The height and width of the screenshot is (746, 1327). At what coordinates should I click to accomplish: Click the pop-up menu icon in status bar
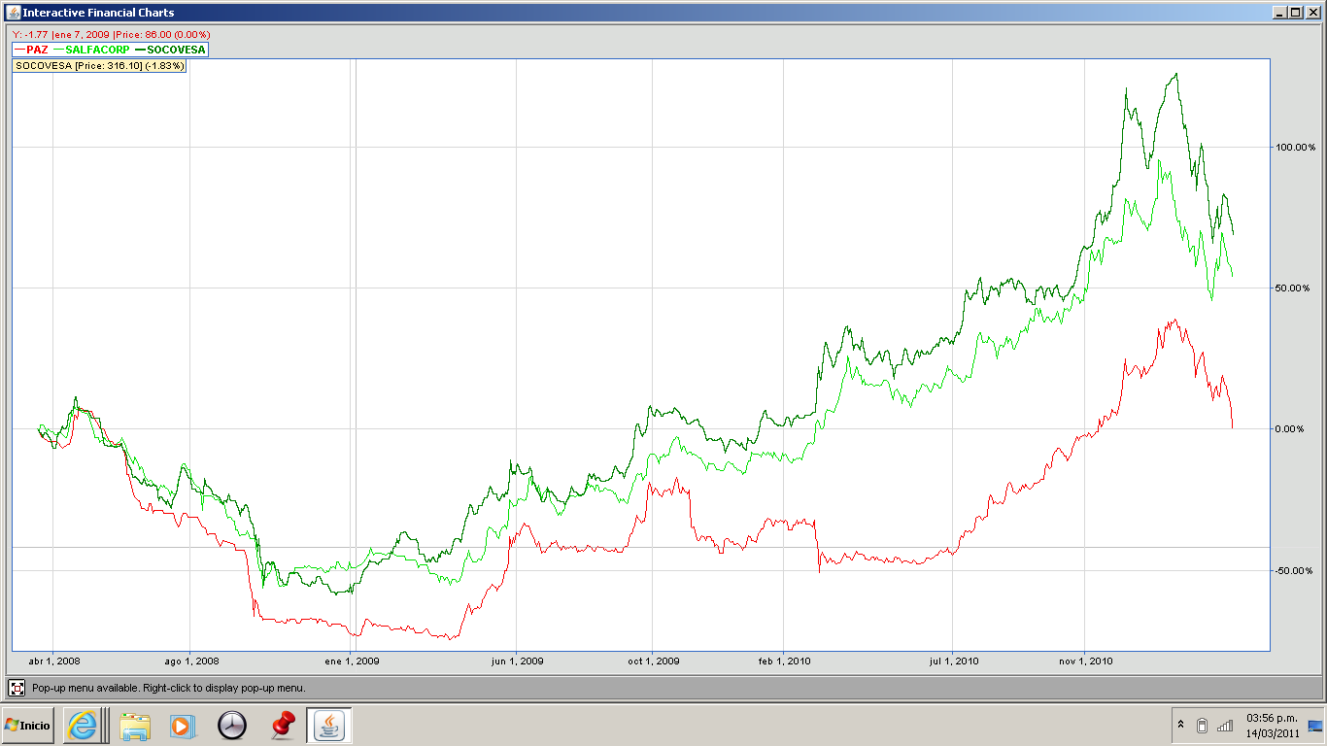[x=17, y=689]
